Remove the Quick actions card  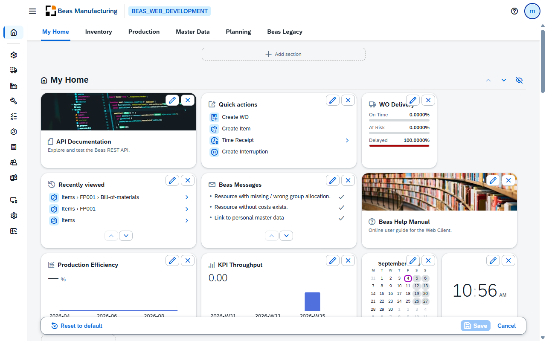click(x=348, y=100)
